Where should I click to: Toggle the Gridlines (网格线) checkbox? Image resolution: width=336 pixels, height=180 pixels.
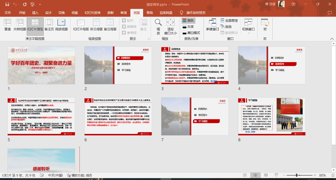124,27
